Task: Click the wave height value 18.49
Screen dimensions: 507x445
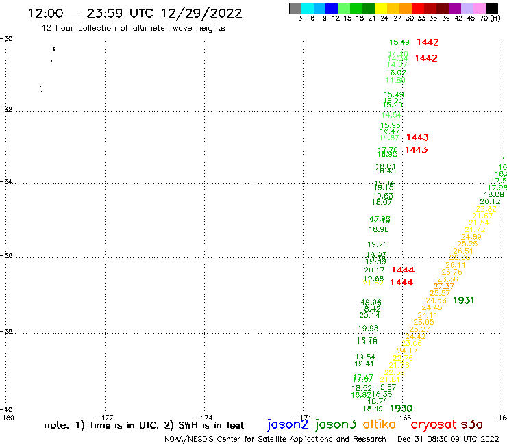Action: (373, 409)
